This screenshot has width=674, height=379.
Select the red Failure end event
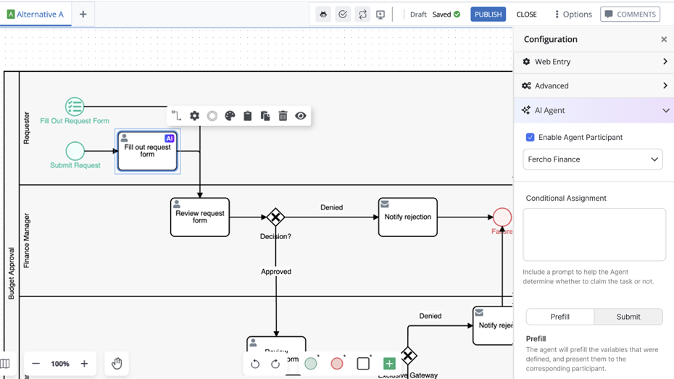[502, 217]
